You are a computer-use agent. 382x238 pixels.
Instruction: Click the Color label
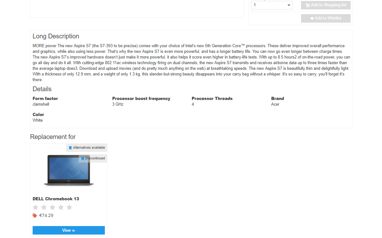[x=38, y=114]
